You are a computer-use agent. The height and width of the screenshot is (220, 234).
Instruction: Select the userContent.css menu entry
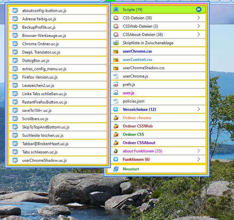coord(137,60)
